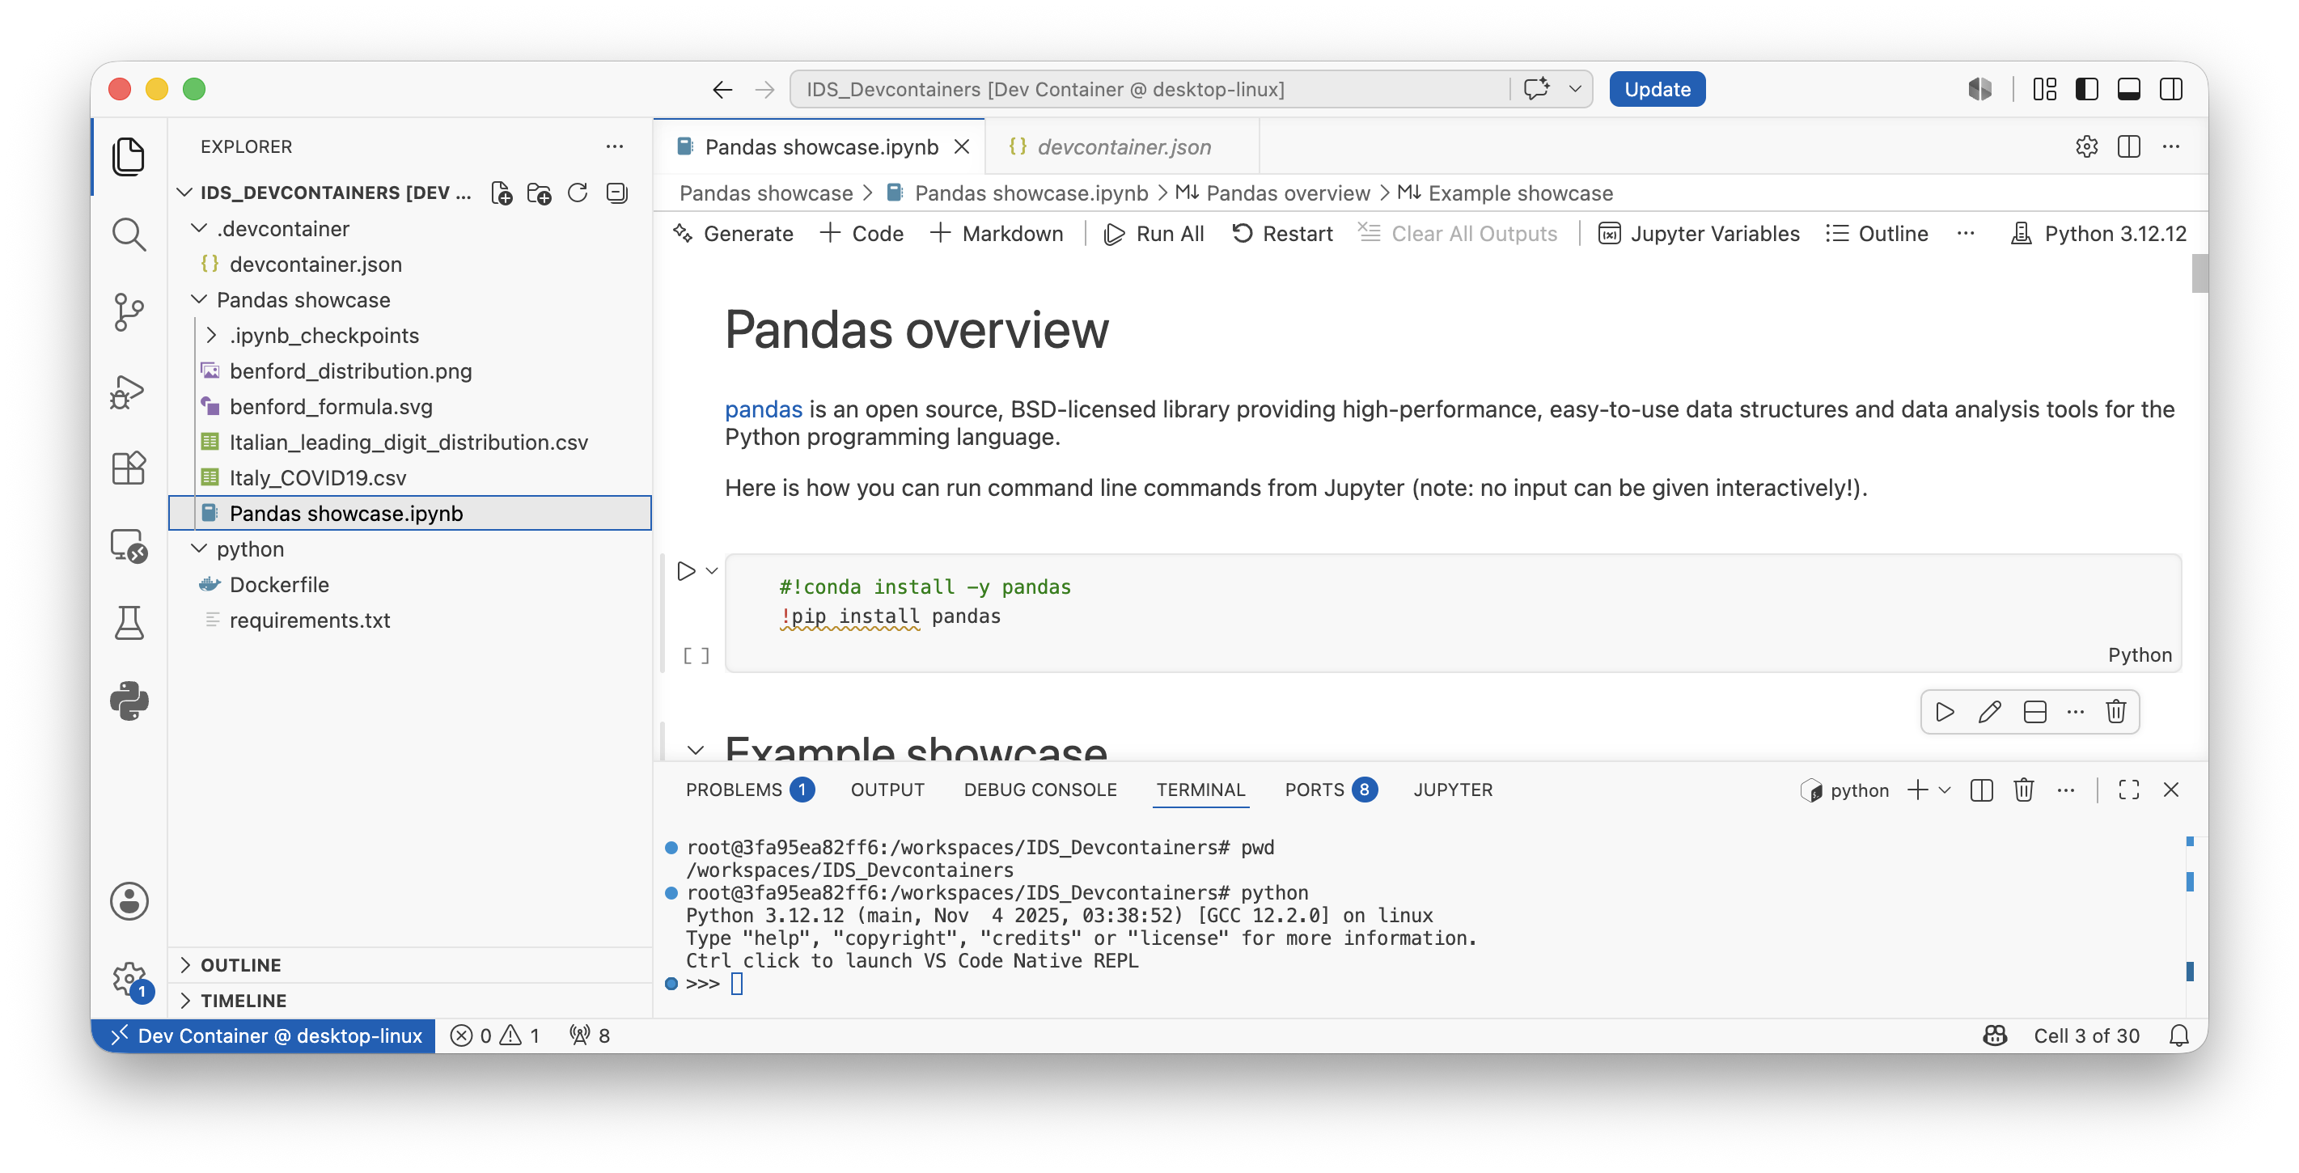Add a new Markdown cell
This screenshot has width=2299, height=1173.
[996, 234]
